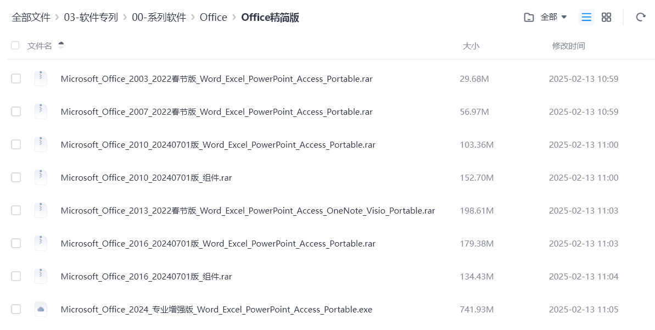Switch to list view icon
The height and width of the screenshot is (330, 655).
point(586,17)
